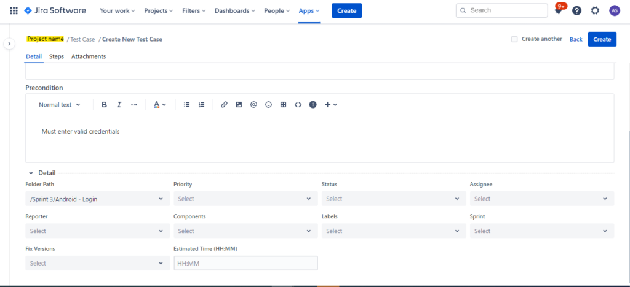630x287 pixels.
Task: Switch to the Attachments tab
Action: pos(89,56)
